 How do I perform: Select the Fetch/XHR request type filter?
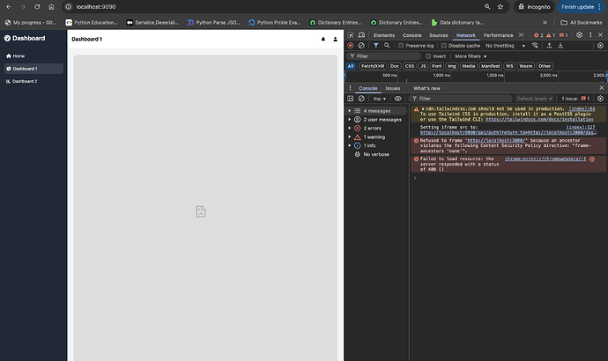(373, 66)
